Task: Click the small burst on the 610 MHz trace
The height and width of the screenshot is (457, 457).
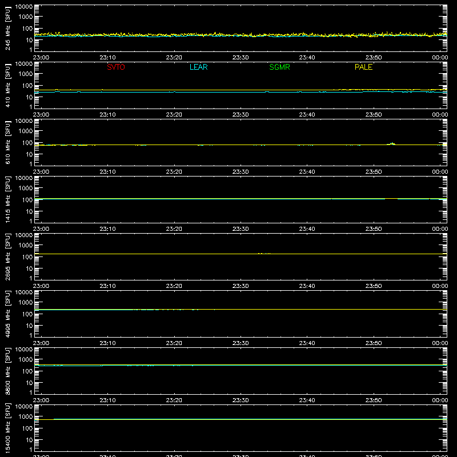Action: coord(391,144)
